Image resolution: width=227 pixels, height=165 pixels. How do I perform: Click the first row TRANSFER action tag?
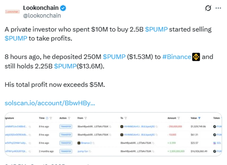coord(66,126)
